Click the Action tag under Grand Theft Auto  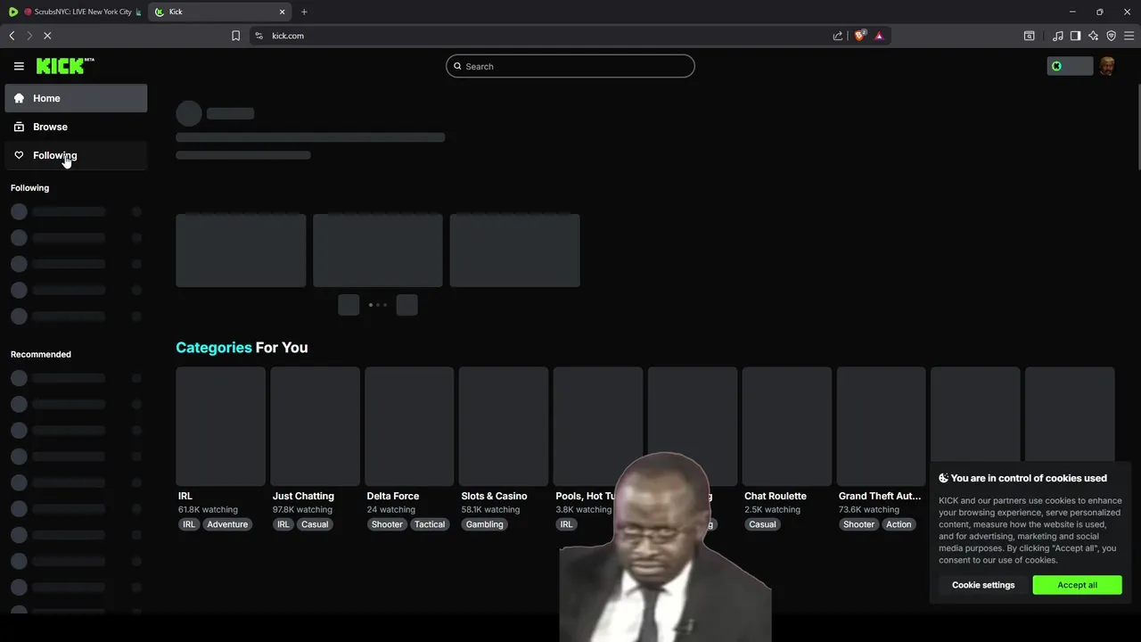(899, 524)
